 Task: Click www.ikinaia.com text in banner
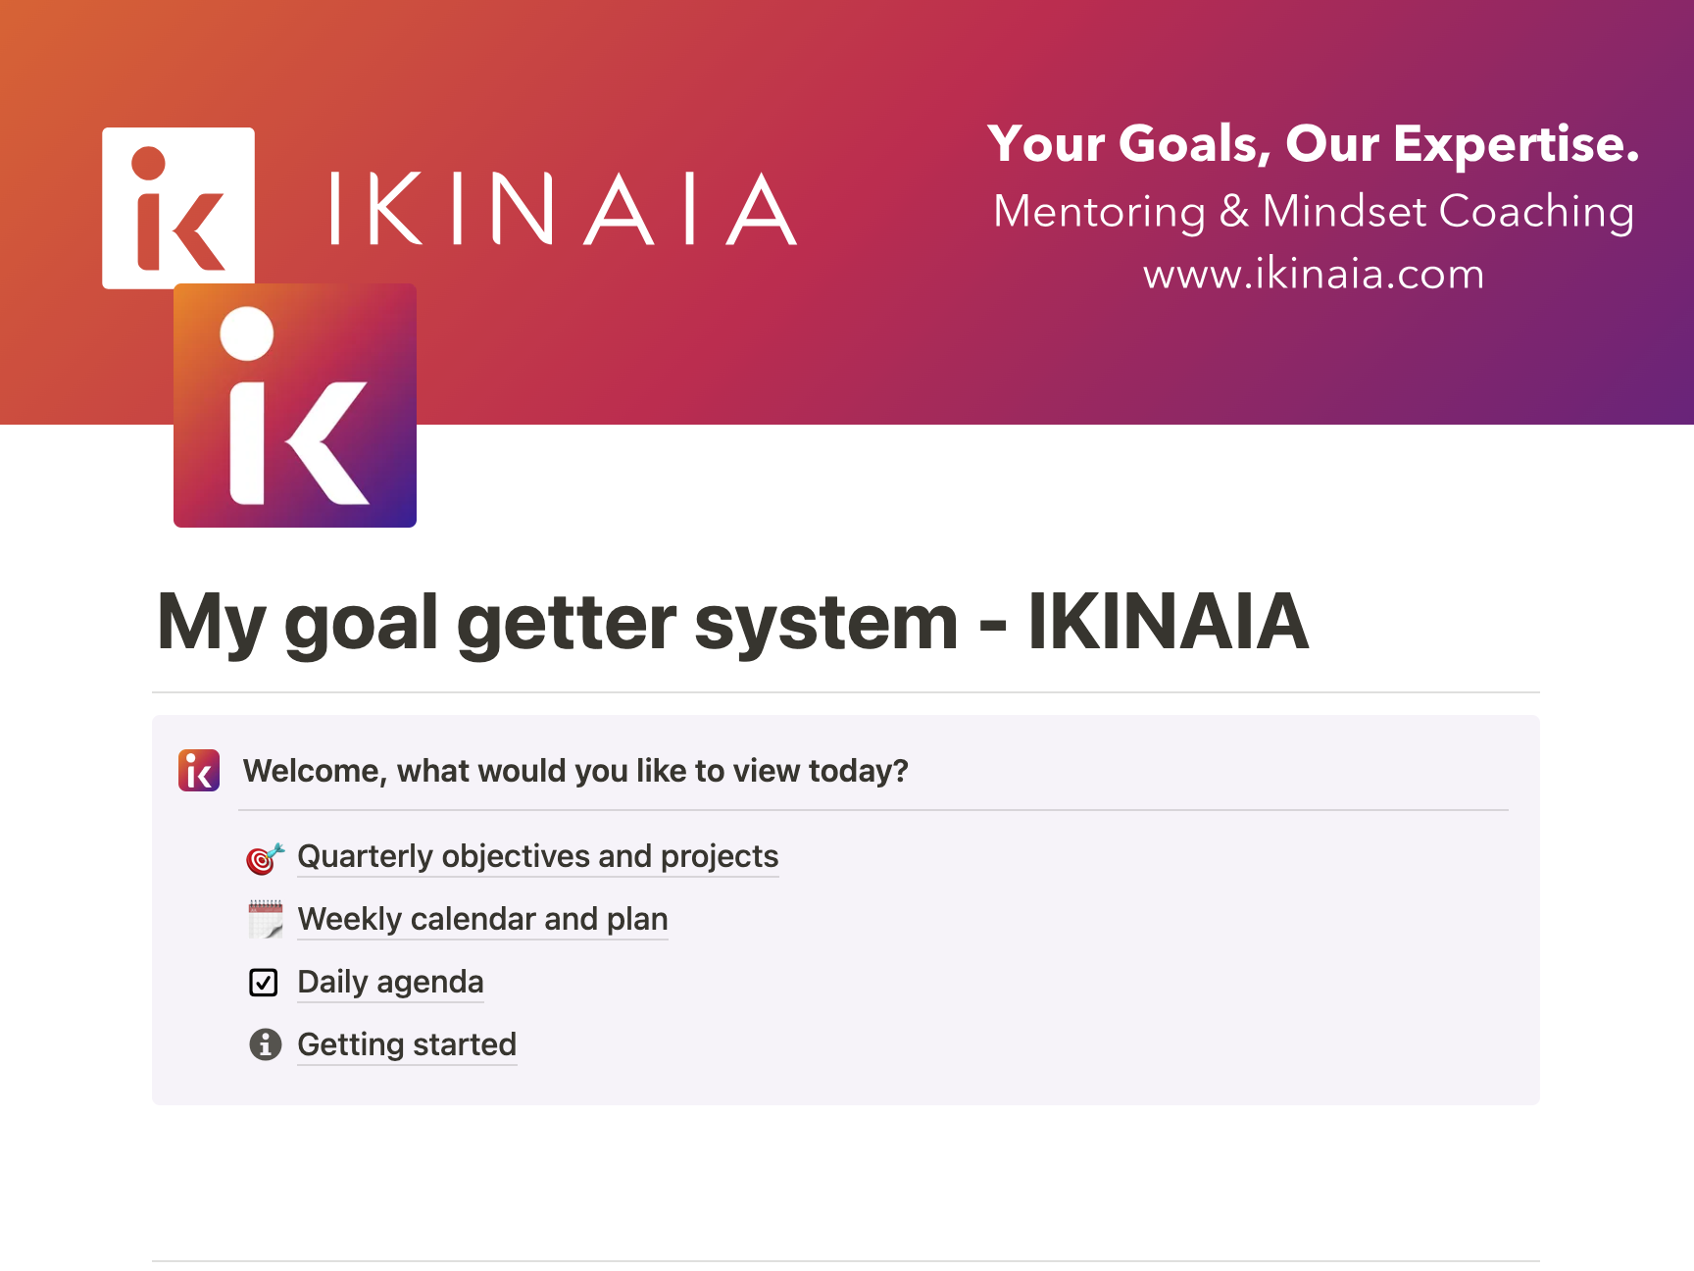click(x=1314, y=274)
